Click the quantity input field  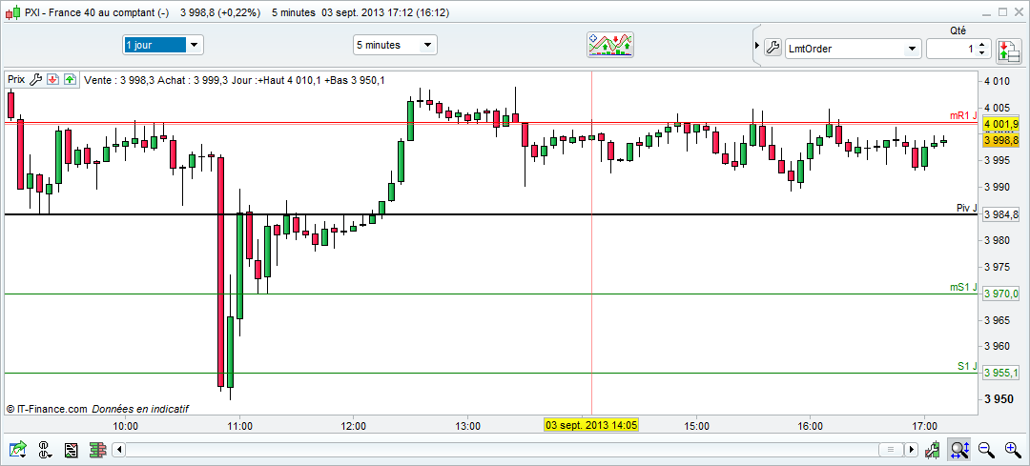(x=951, y=49)
